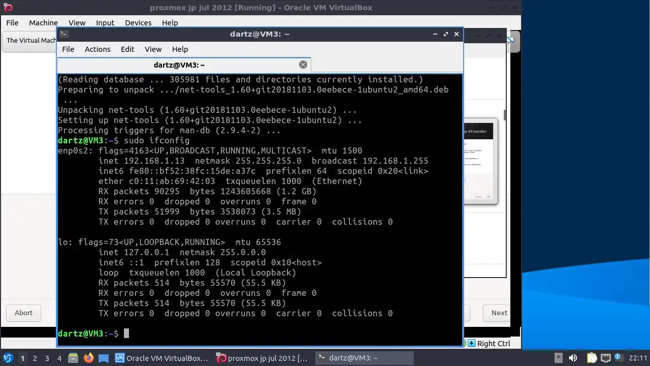
Task: Open the Lubuntu start menu icon
Action: tap(8, 358)
